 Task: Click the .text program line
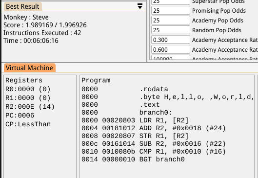click(x=120, y=105)
